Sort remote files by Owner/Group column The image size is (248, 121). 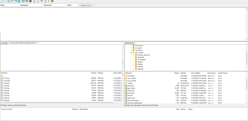pyautogui.click(x=223, y=73)
